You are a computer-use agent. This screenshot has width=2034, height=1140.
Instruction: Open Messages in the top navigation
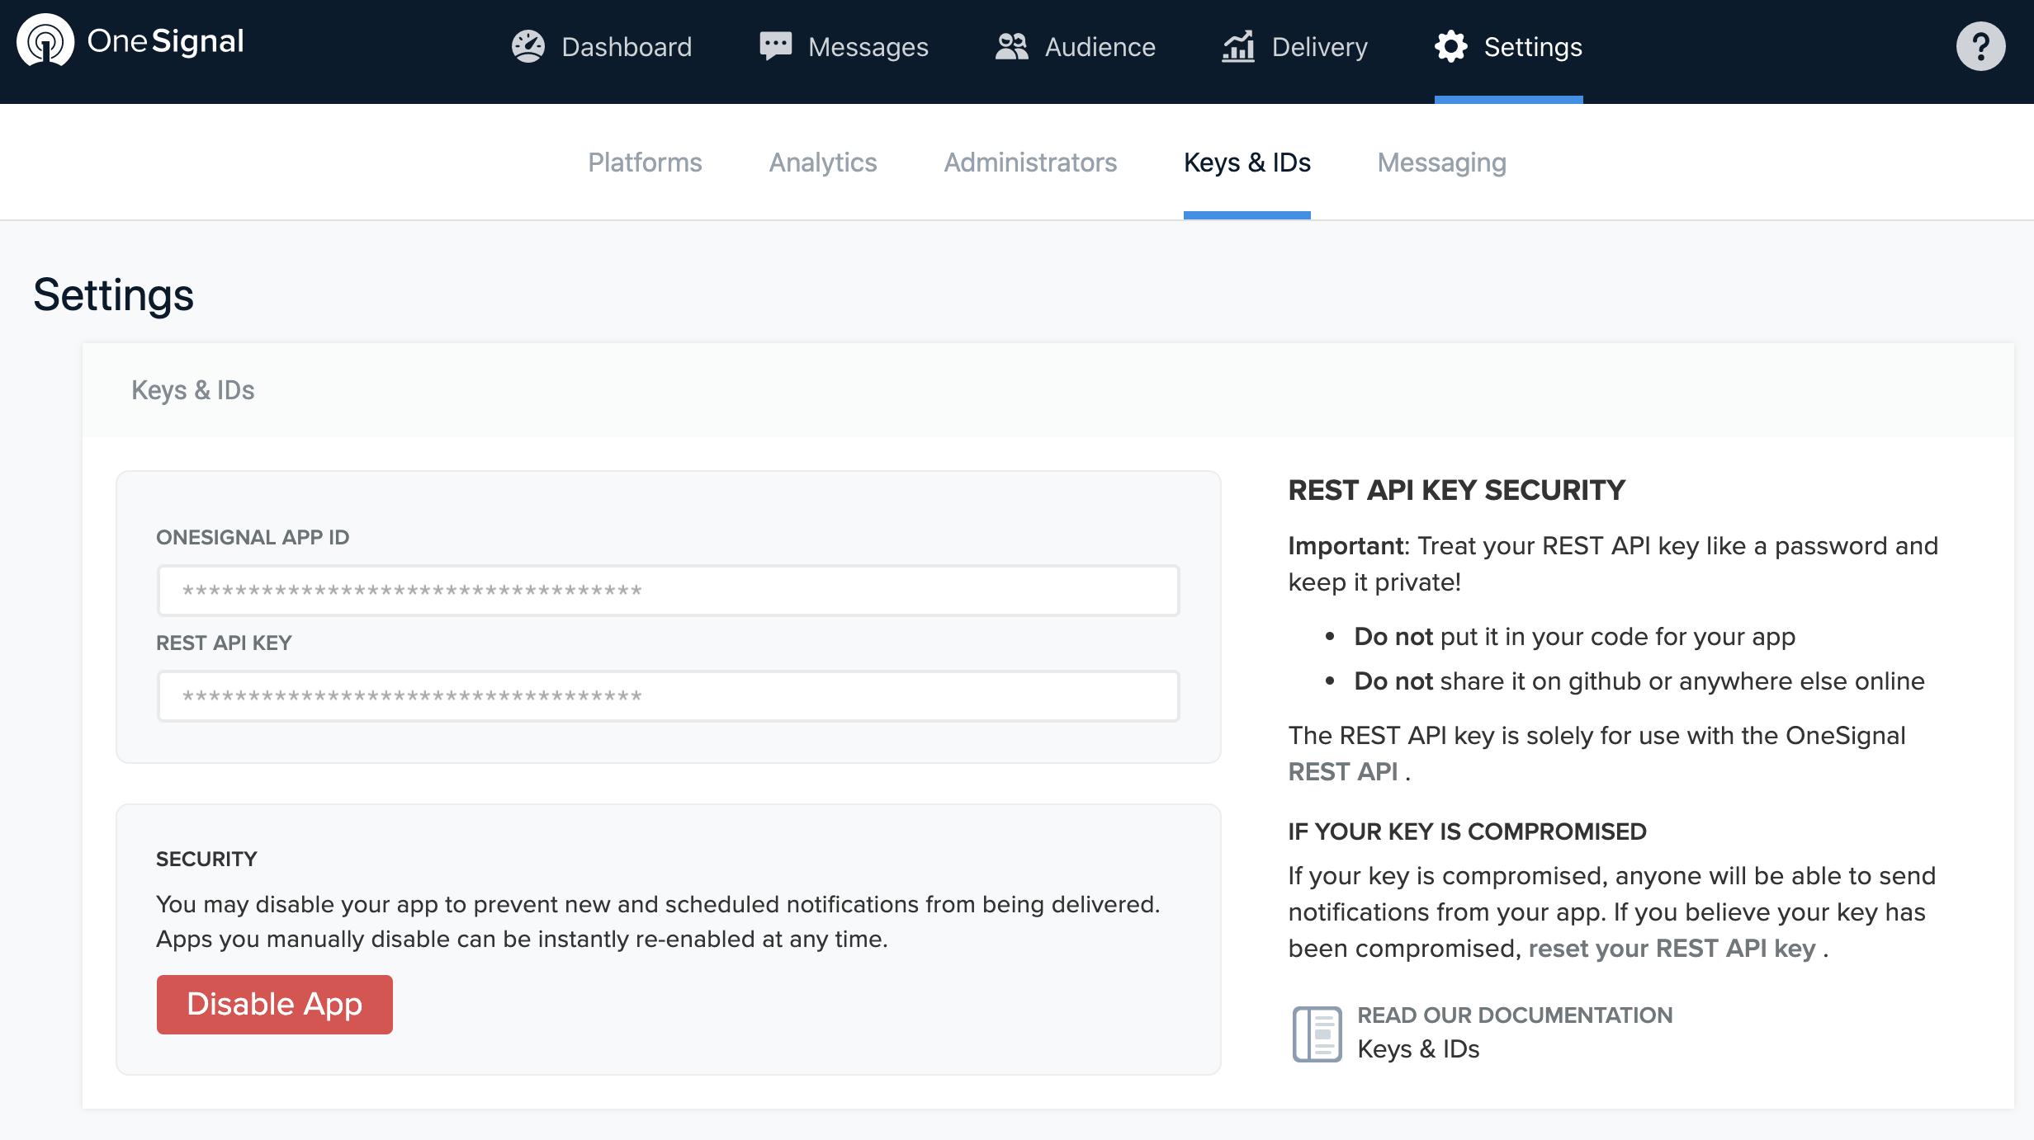pos(868,47)
